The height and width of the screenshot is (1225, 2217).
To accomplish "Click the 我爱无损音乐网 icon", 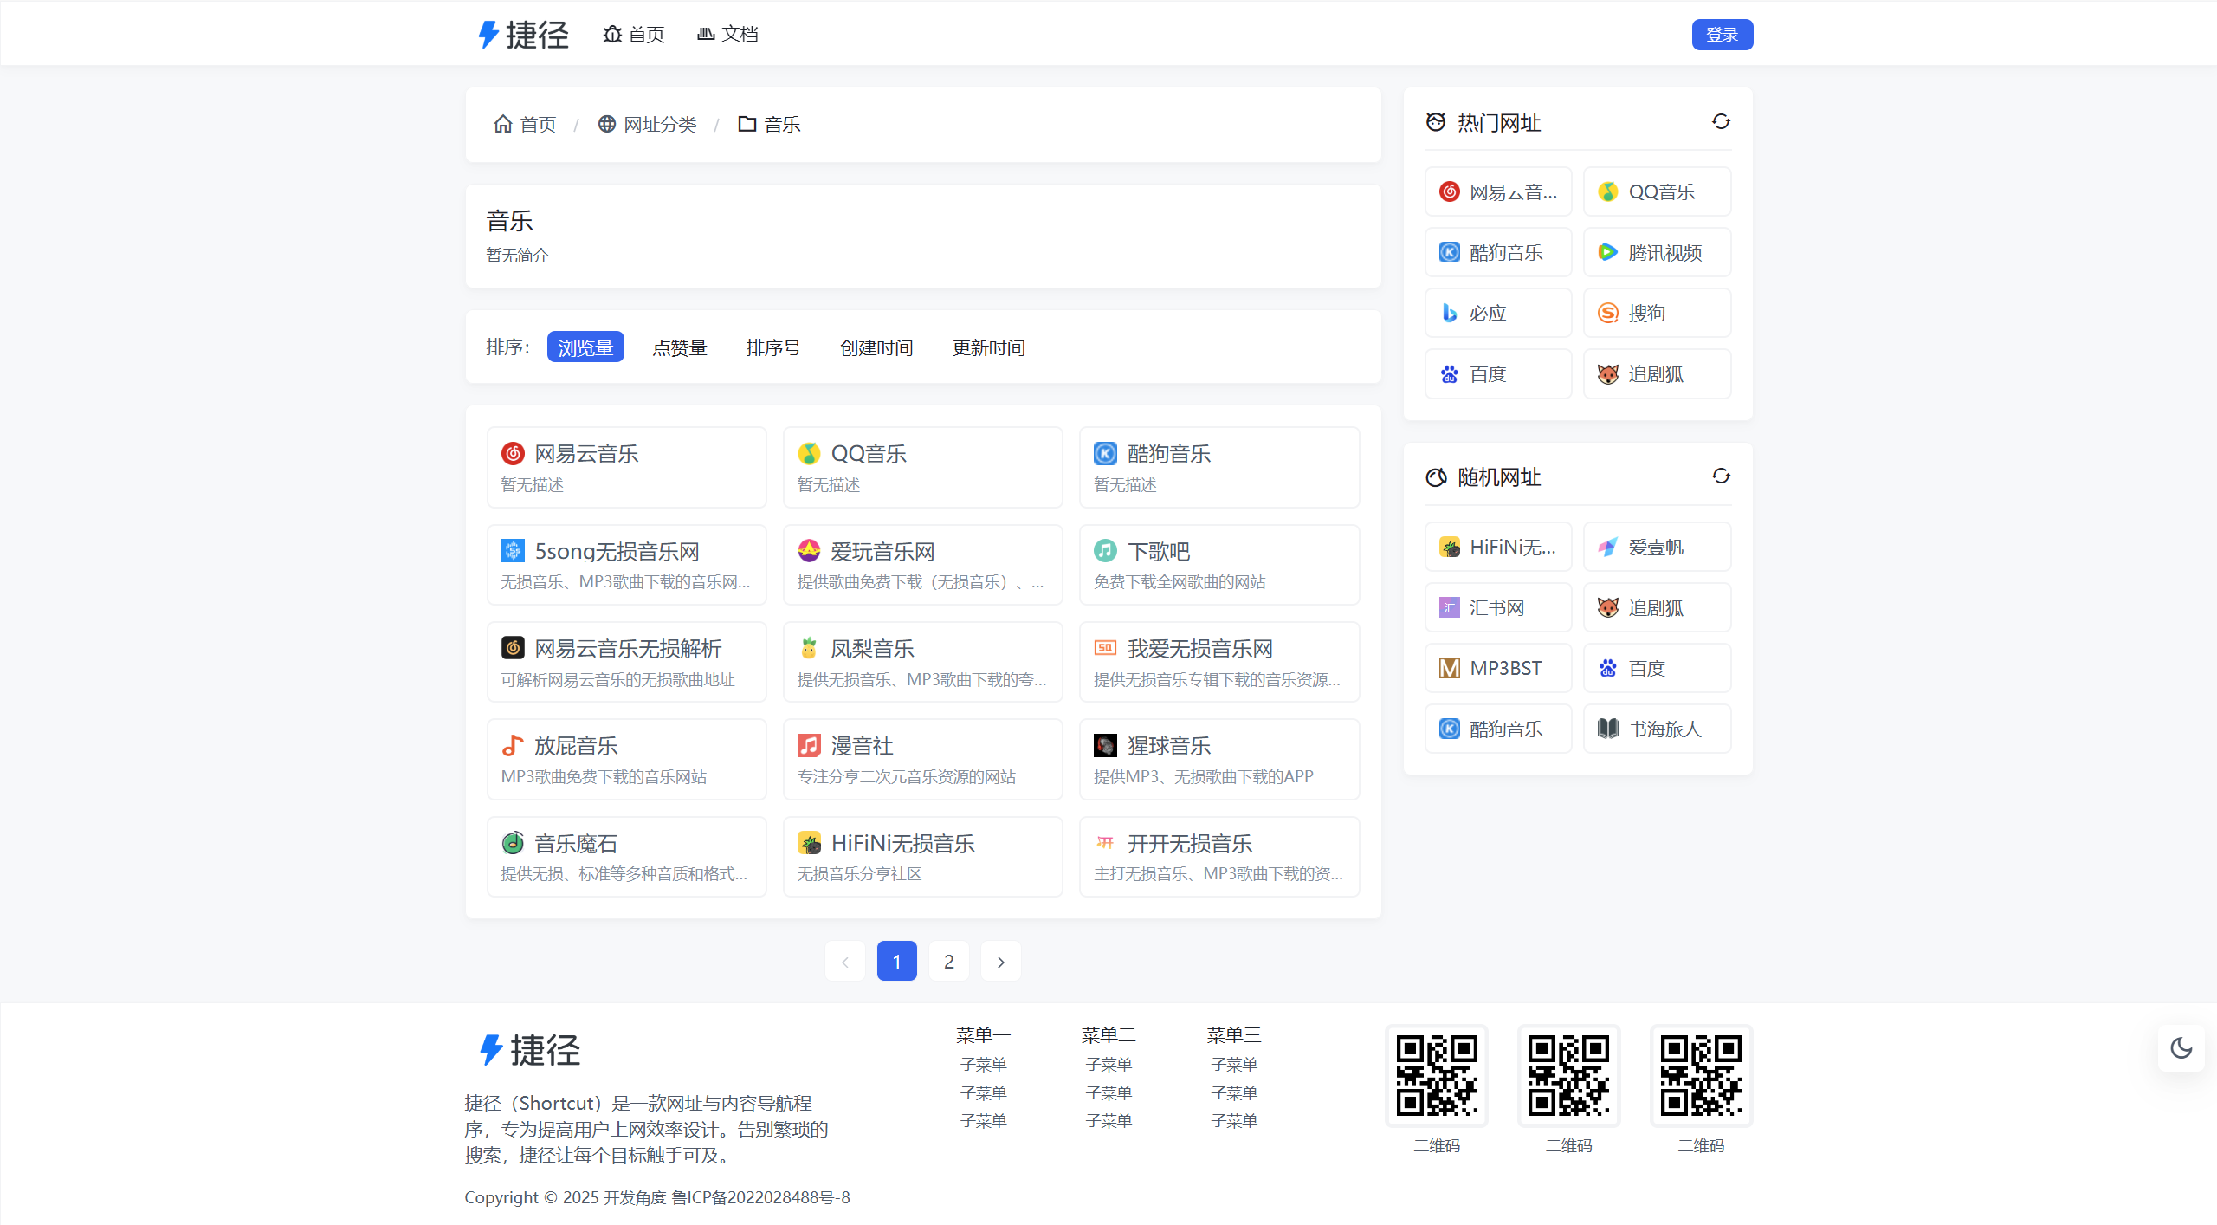I will tap(1105, 648).
